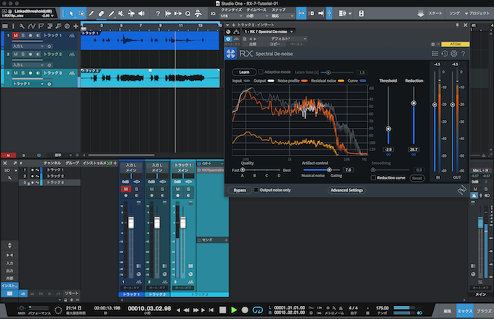This screenshot has width=494, height=319.
Task: Add a track with the plus icon
Action: 76,26
